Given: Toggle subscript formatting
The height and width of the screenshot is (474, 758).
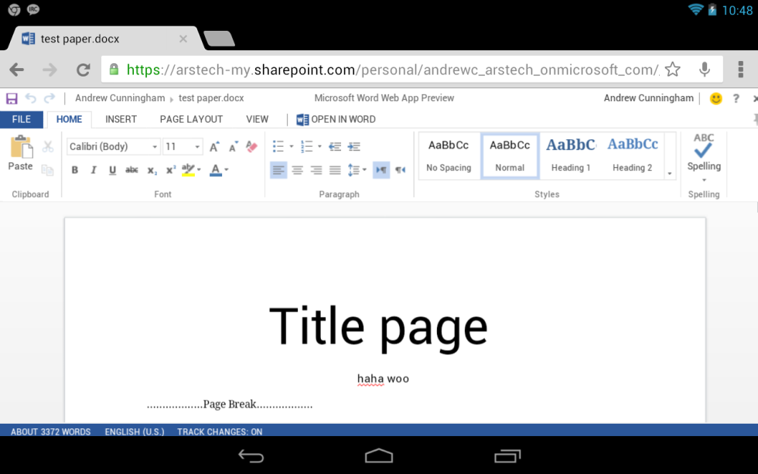Looking at the screenshot, I should [x=151, y=169].
